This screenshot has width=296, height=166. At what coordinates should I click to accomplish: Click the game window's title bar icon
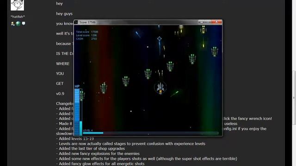pyautogui.click(x=76, y=22)
